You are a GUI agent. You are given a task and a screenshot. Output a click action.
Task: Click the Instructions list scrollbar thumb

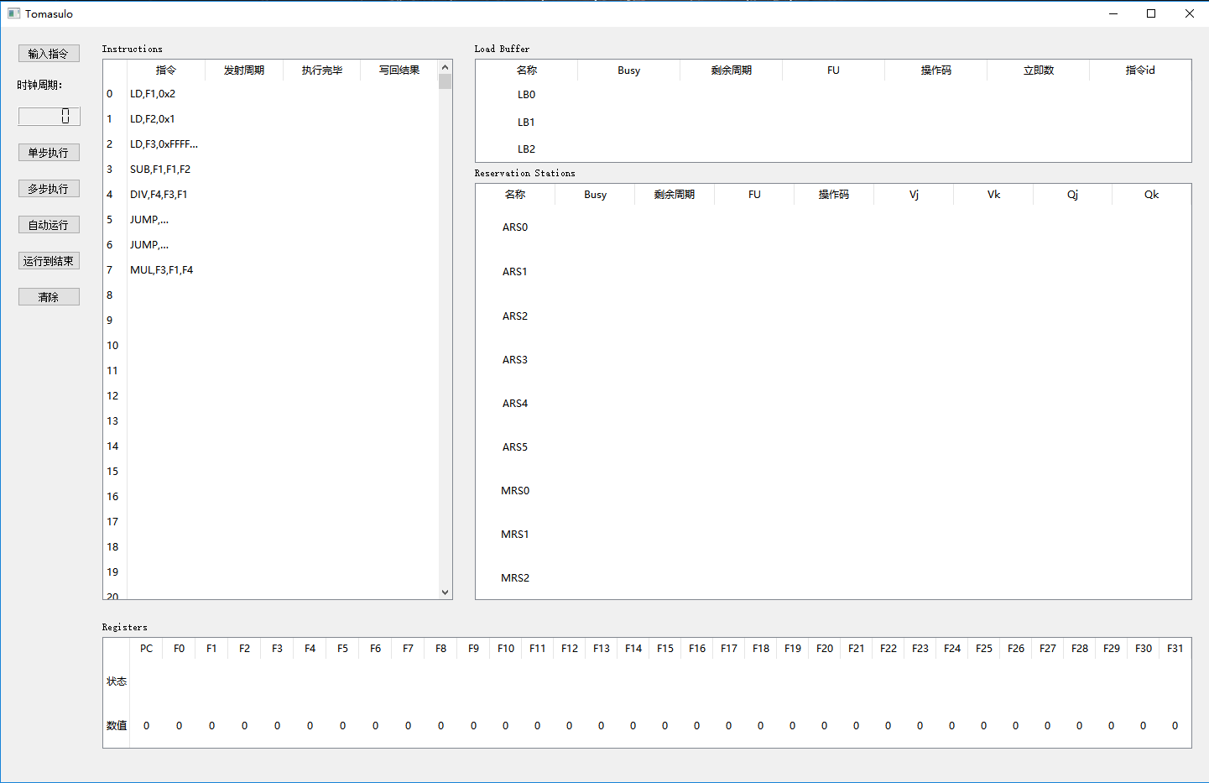445,81
